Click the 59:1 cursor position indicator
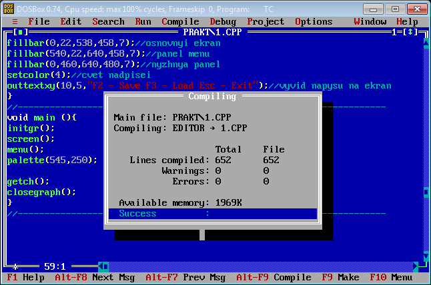Viewport: 431px width, 285px height. pos(55,266)
